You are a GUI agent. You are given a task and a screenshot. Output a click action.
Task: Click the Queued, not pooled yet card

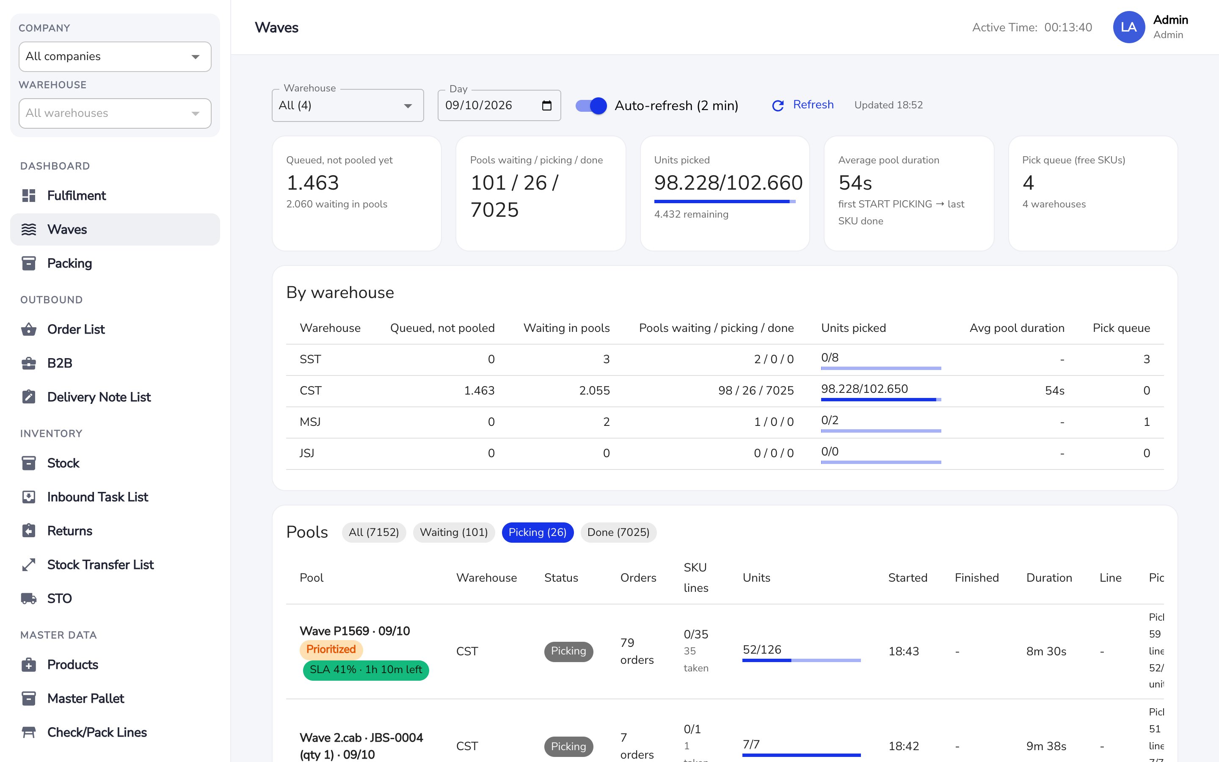(x=357, y=193)
